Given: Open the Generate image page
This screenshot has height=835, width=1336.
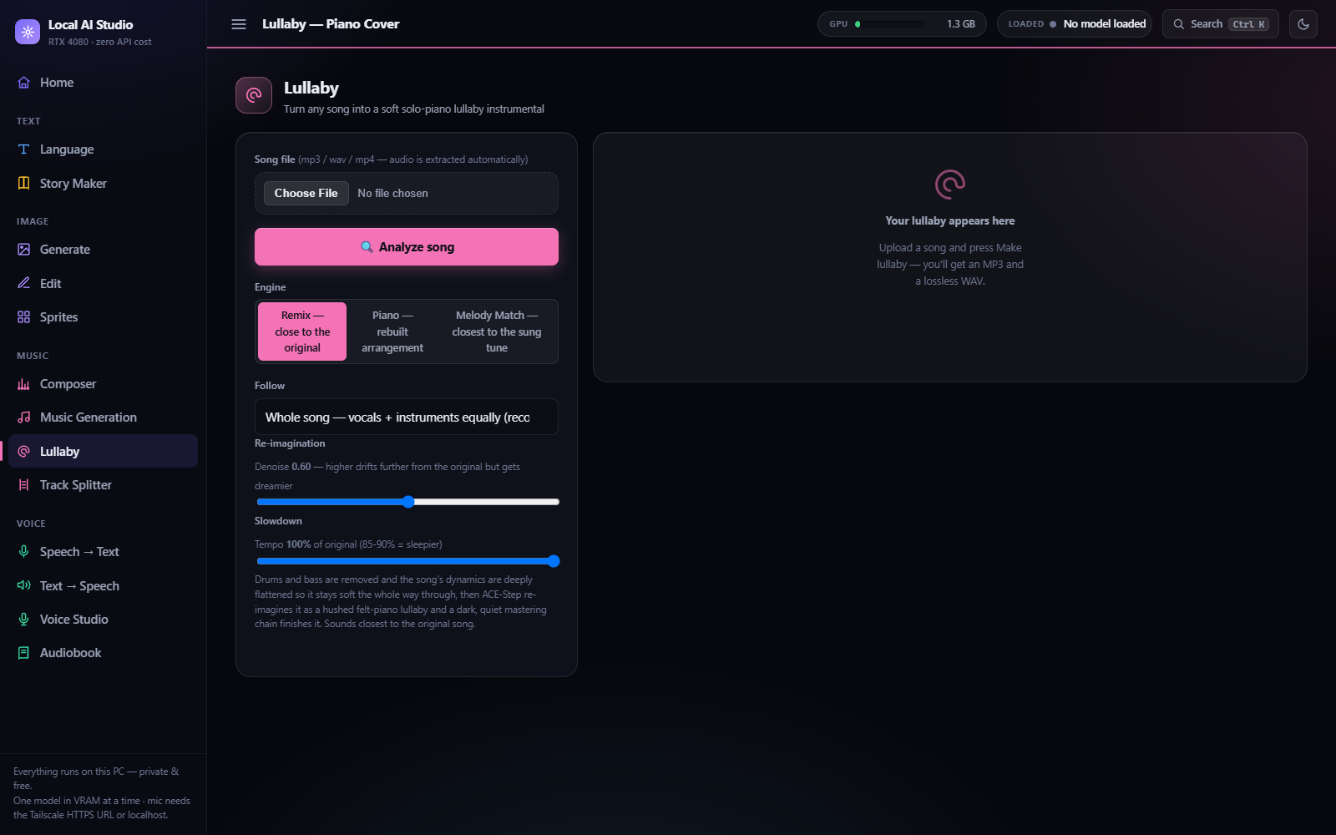Looking at the screenshot, I should [104, 250].
